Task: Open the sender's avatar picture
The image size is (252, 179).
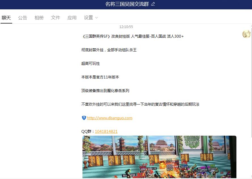Action: 246,34
